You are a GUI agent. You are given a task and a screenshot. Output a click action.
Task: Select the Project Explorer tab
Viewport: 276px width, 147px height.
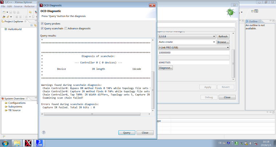(x=14, y=21)
